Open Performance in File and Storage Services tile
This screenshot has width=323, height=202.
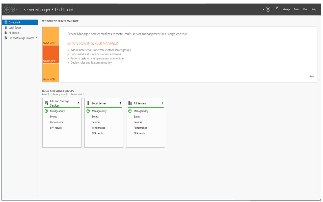pyautogui.click(x=57, y=122)
